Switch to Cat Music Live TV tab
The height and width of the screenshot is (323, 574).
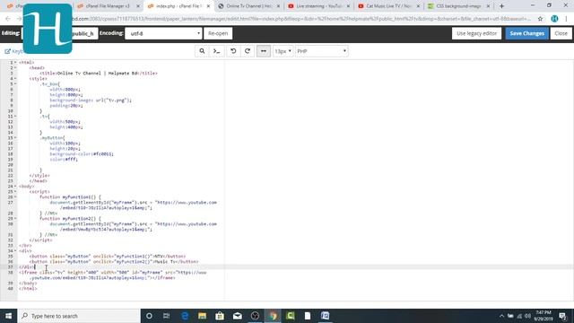click(388, 6)
